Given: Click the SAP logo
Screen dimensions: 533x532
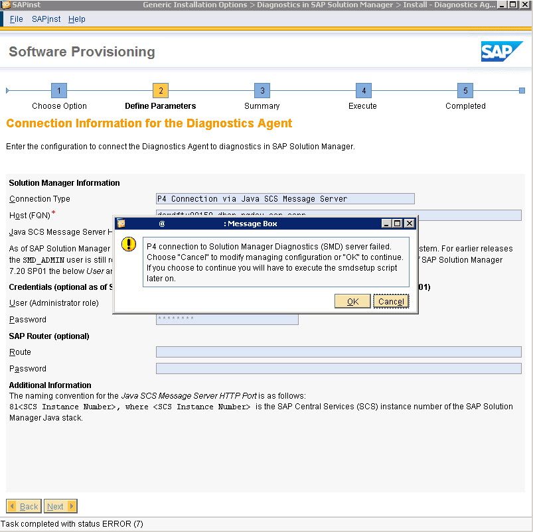Looking at the screenshot, I should click(x=502, y=51).
